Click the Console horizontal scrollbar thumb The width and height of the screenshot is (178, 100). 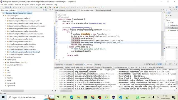tap(66, 91)
